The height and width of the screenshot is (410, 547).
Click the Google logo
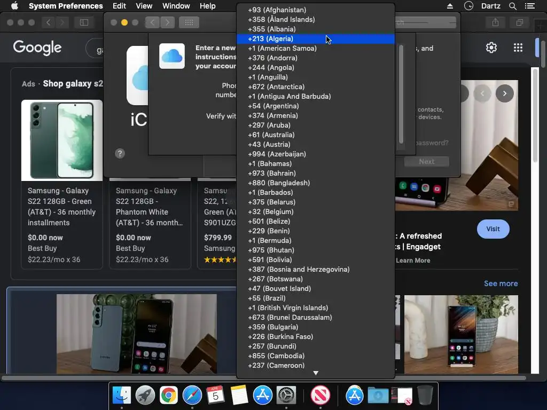(x=37, y=48)
